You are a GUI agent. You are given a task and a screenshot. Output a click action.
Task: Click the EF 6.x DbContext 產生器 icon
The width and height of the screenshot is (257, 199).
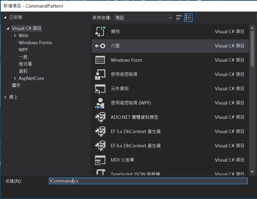click(100, 146)
